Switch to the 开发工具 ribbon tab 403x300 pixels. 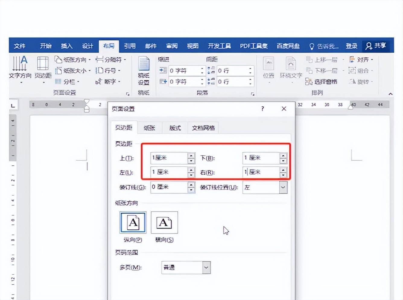tap(219, 46)
